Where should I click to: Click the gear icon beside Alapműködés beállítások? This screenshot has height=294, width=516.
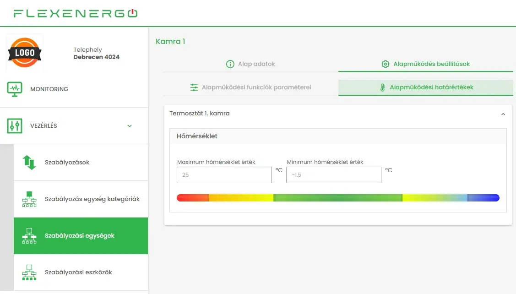point(386,64)
